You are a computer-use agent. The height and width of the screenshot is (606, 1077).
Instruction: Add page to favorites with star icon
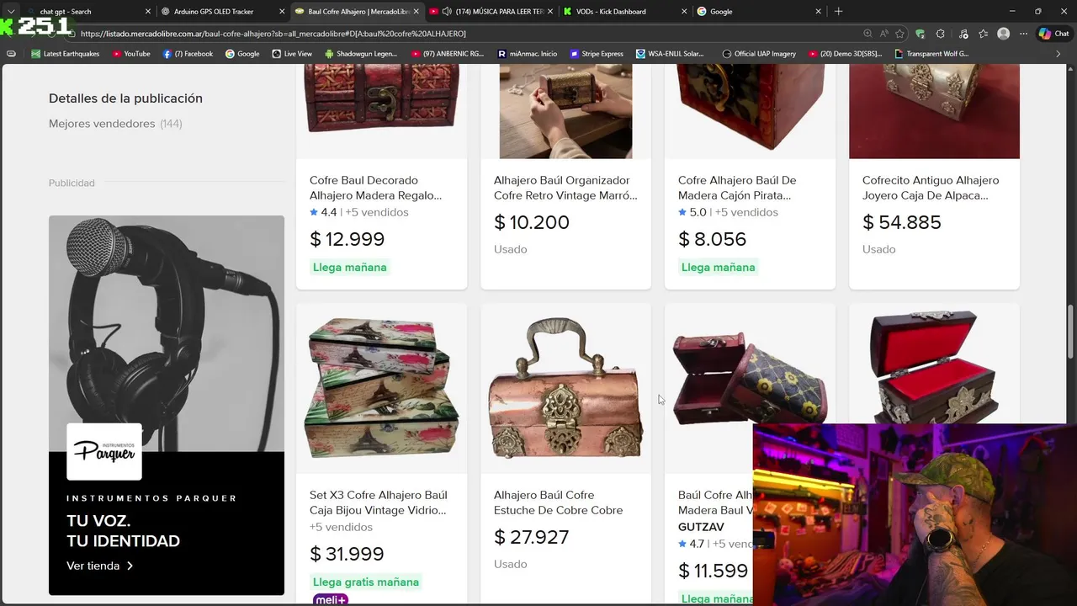900,34
